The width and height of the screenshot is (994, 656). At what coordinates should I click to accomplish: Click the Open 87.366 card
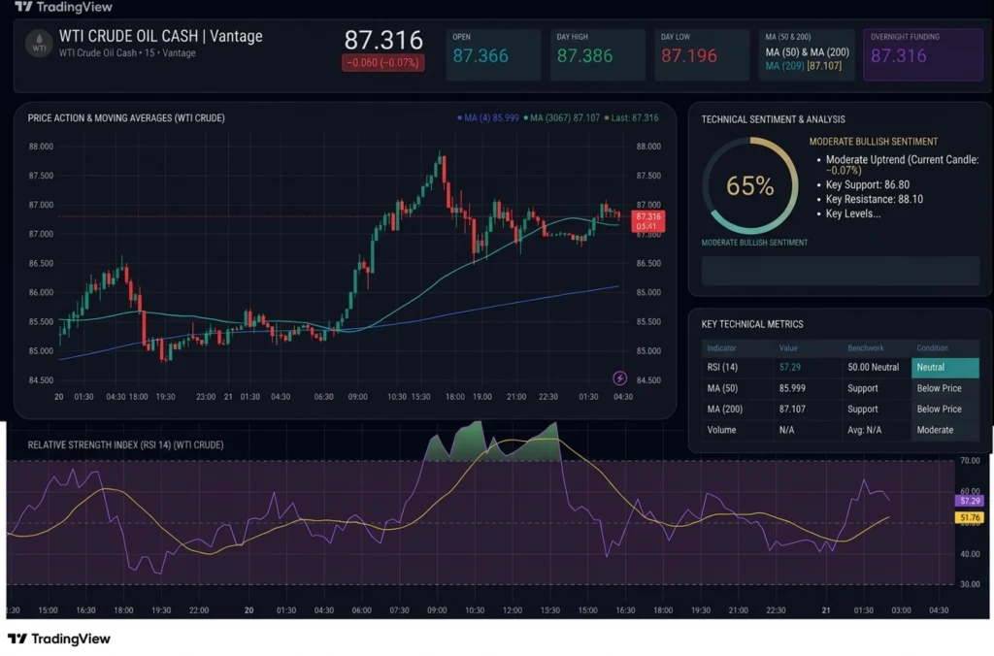point(493,54)
